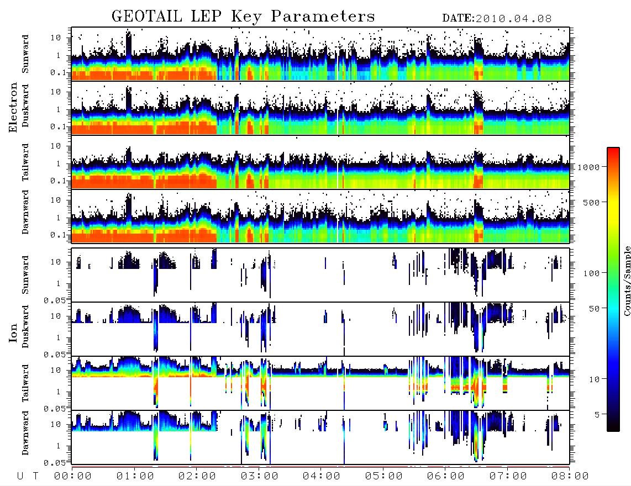Click the vertical "Electron" group label

point(13,108)
